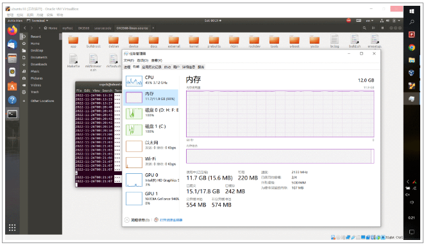Open Firefox from the Ubuntu dock
This screenshot has width=426, height=247.
point(12,30)
